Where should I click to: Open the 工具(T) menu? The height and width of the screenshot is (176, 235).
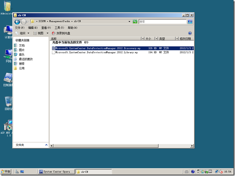coord(59,28)
